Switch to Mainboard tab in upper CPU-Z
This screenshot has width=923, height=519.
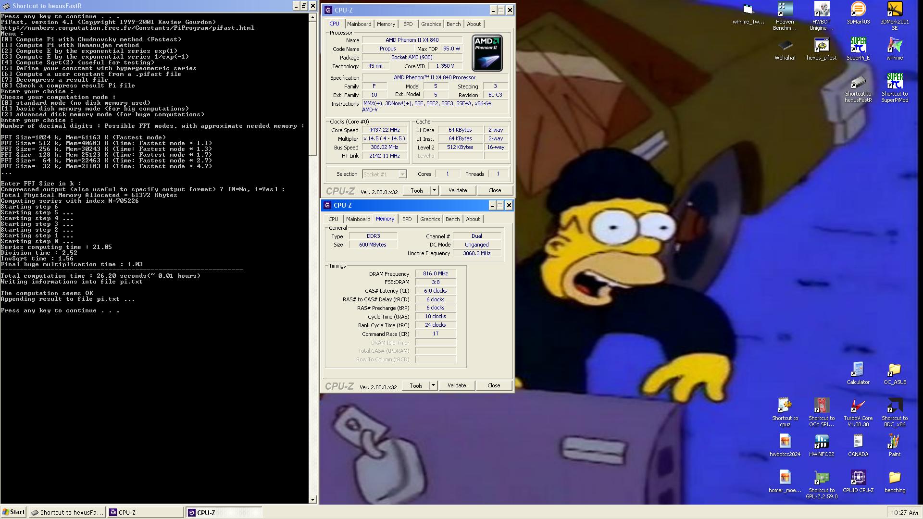pos(359,24)
